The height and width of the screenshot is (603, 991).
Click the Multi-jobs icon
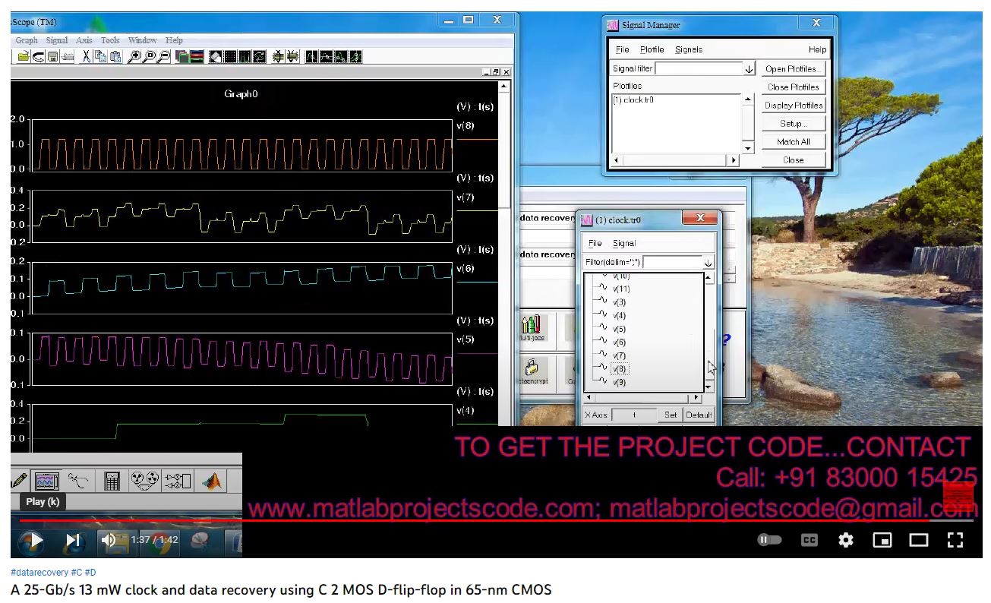532,327
